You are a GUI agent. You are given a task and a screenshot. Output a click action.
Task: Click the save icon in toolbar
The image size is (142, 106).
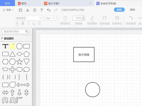pos(20,10)
